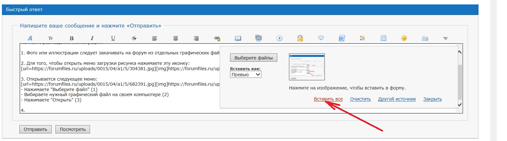507x141 pixels.
Task: Insert a hyperlink using the link icon
Action: (x=217, y=38)
